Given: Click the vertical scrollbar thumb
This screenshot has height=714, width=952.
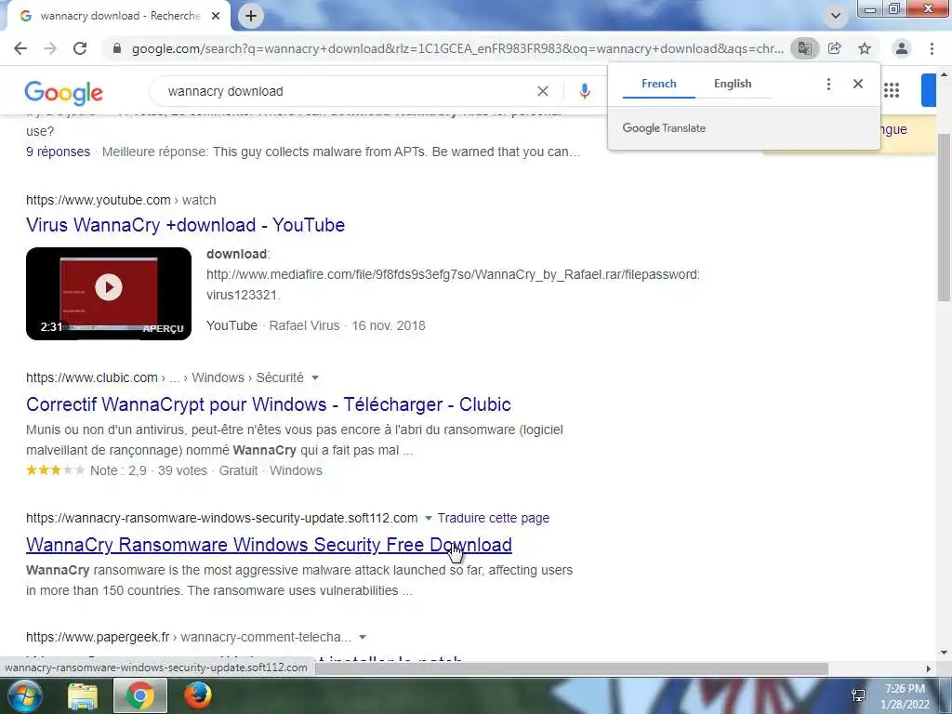Looking at the screenshot, I should point(944,216).
